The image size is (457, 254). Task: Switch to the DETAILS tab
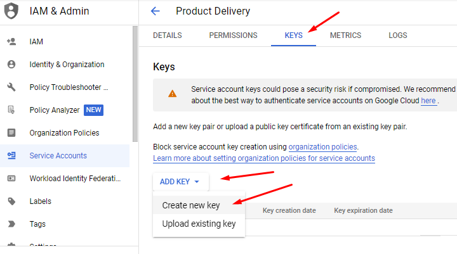pyautogui.click(x=168, y=35)
